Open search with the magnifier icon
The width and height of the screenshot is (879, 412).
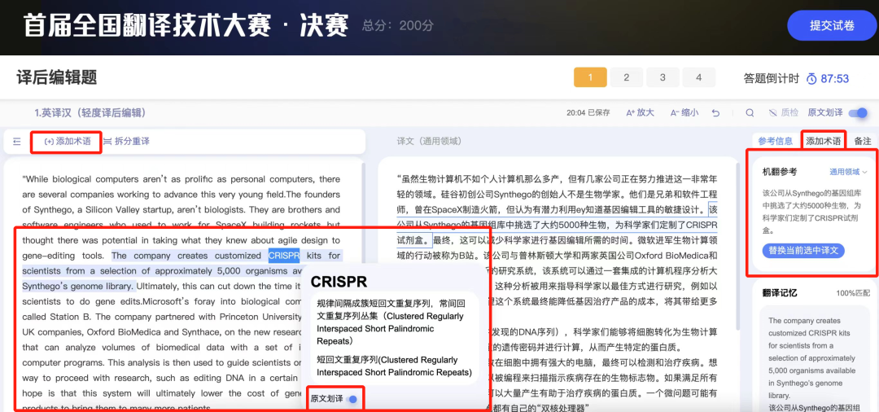[750, 113]
